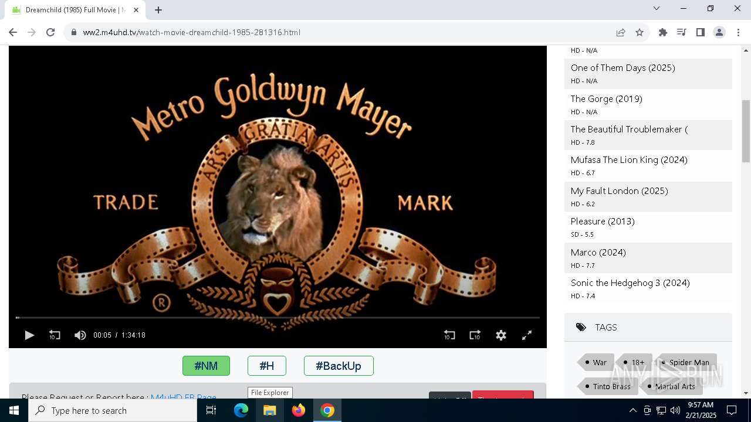Rewind 10 seconds beside play button
751x422 pixels.
click(55, 335)
